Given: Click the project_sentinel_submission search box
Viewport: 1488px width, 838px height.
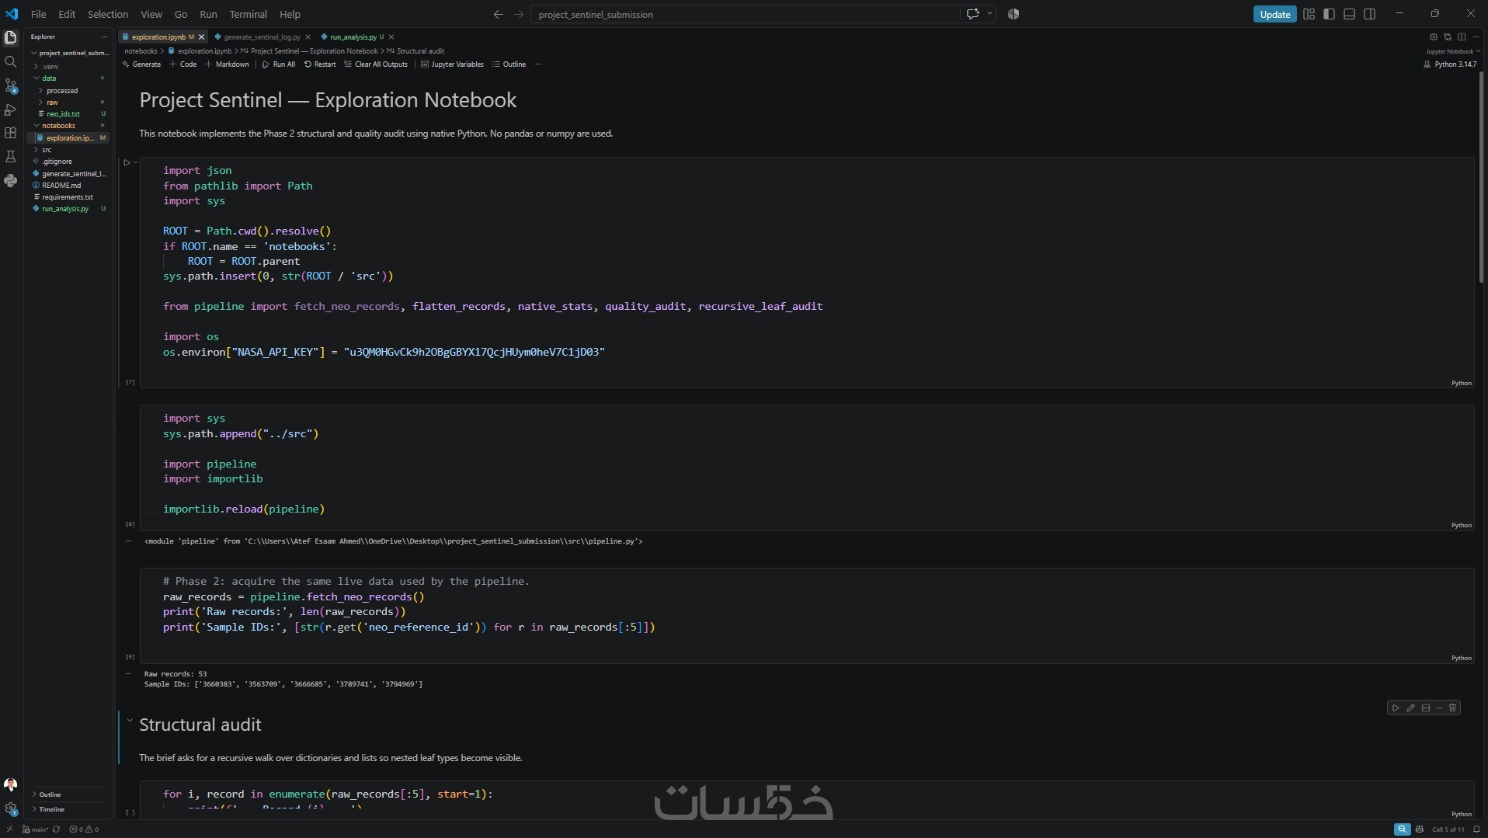Looking at the screenshot, I should click(x=746, y=14).
